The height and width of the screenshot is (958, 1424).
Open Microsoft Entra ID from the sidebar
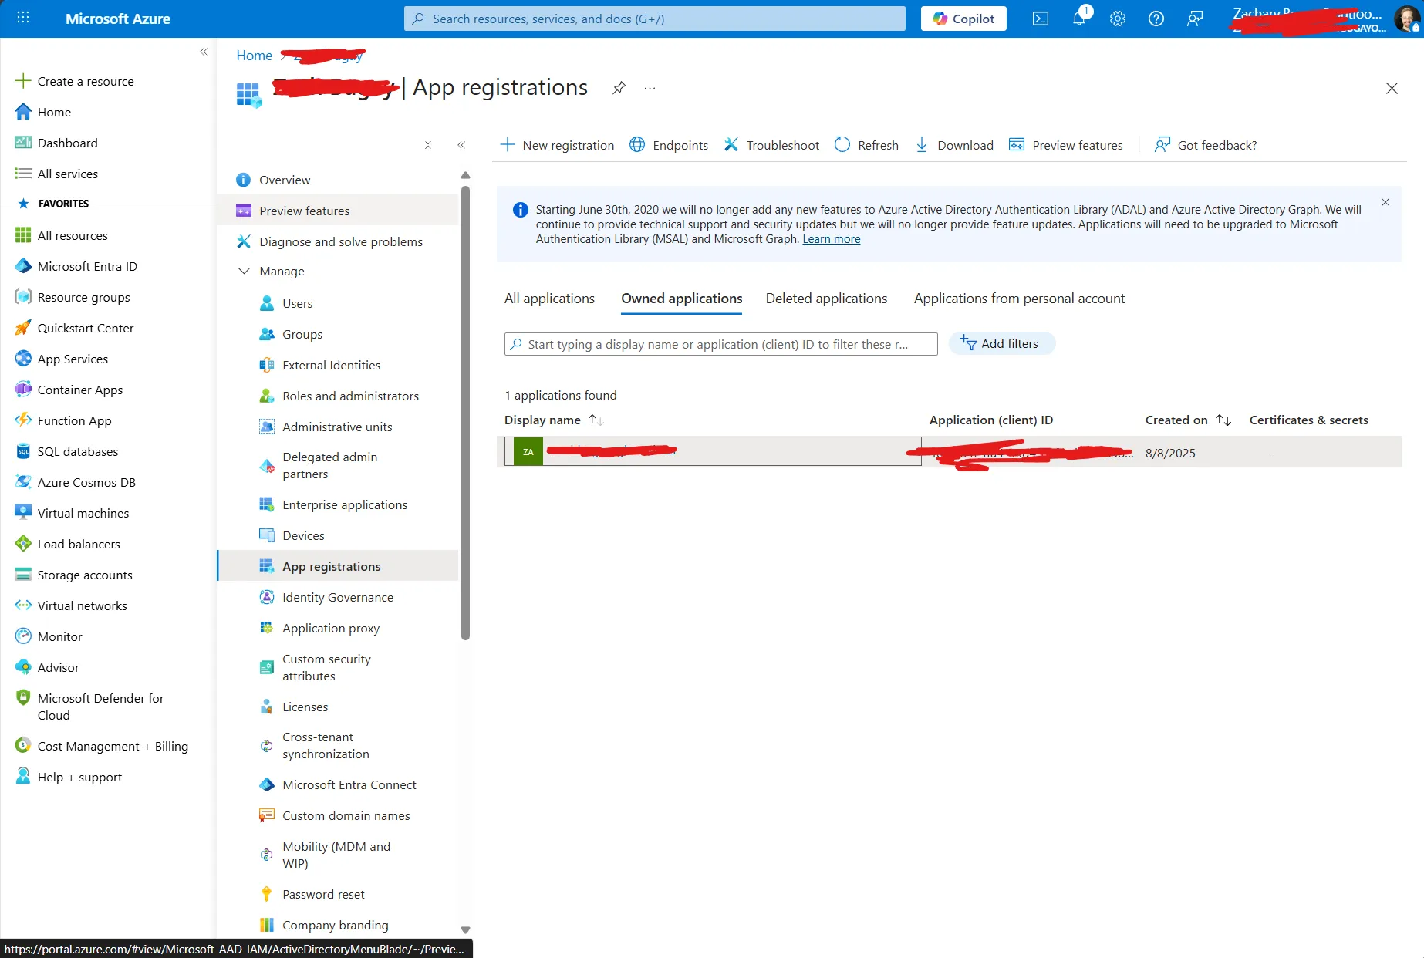(x=86, y=265)
